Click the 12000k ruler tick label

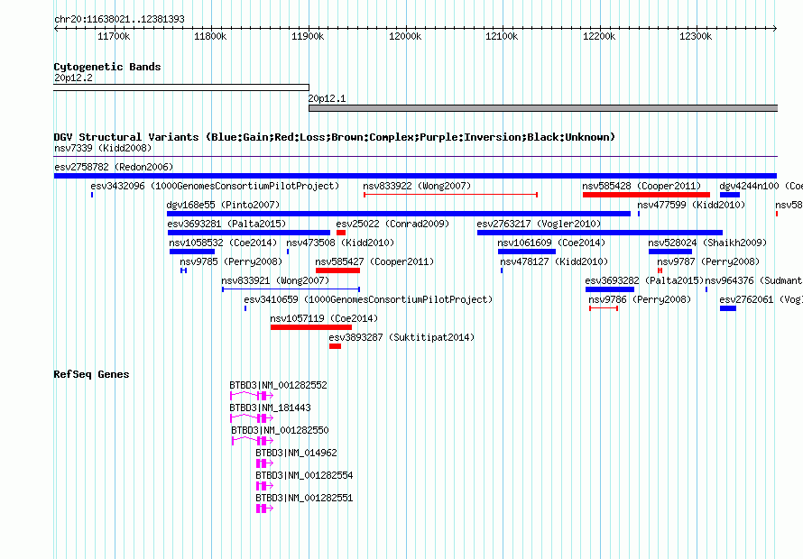[x=405, y=36]
